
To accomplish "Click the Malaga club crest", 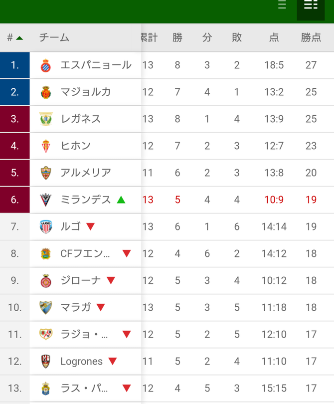I will pyautogui.click(x=46, y=308).
